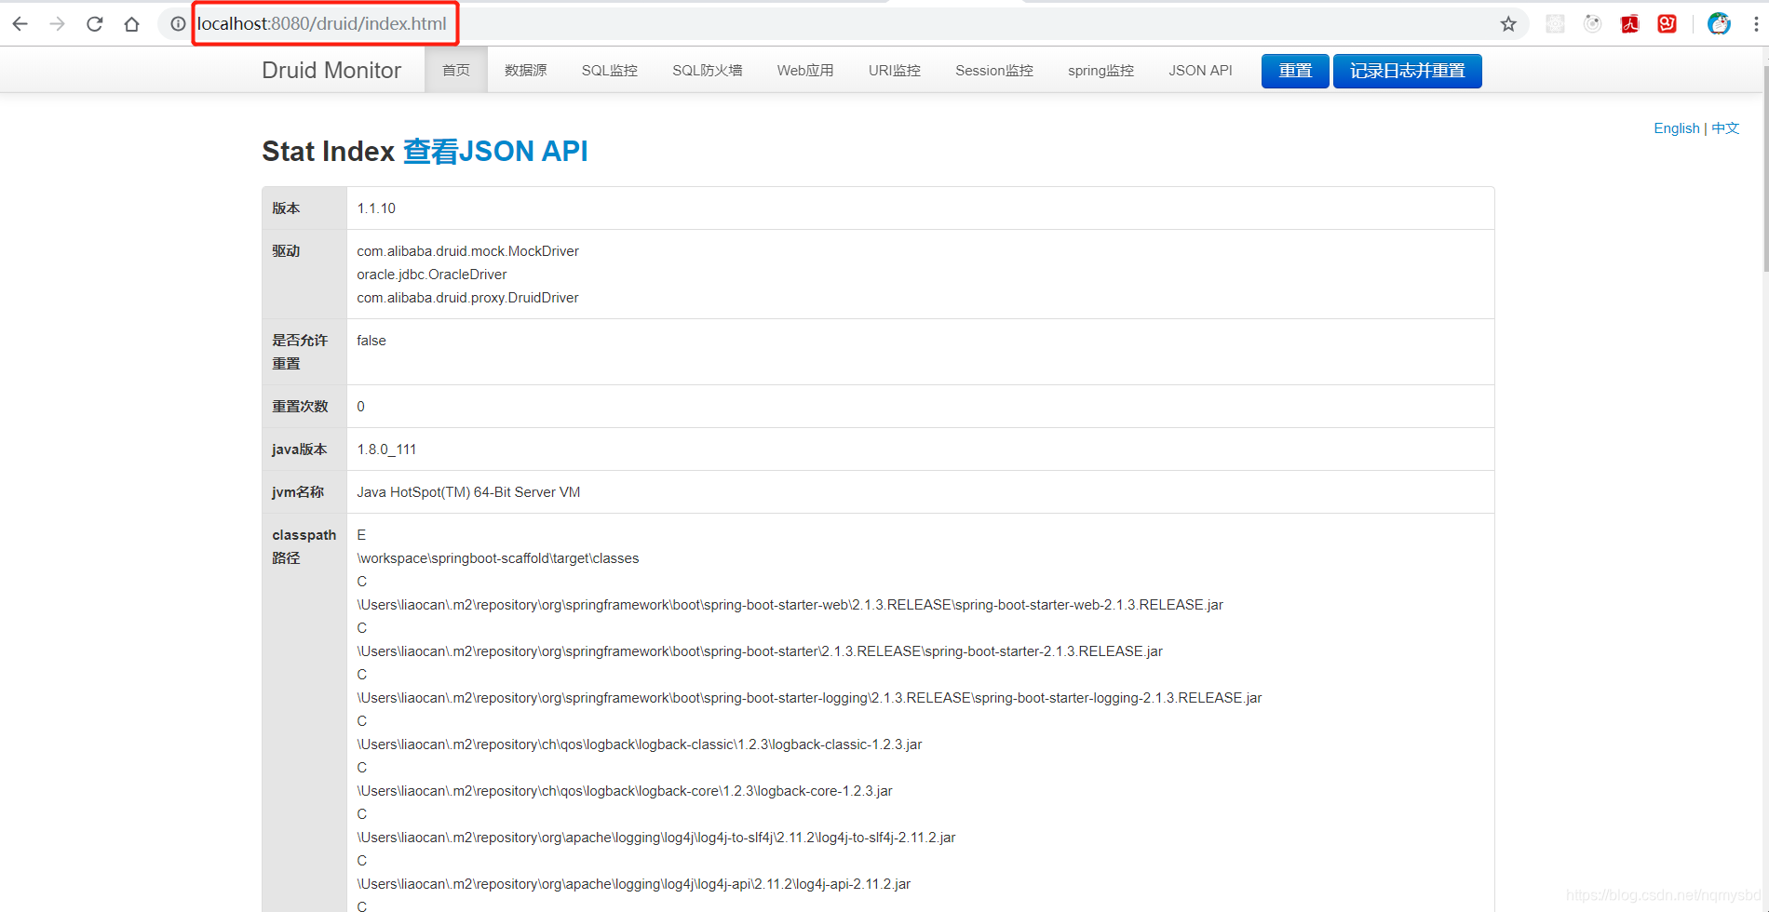Open the 查看JSON API link
Screen dimensions: 1769x912
[x=495, y=151]
